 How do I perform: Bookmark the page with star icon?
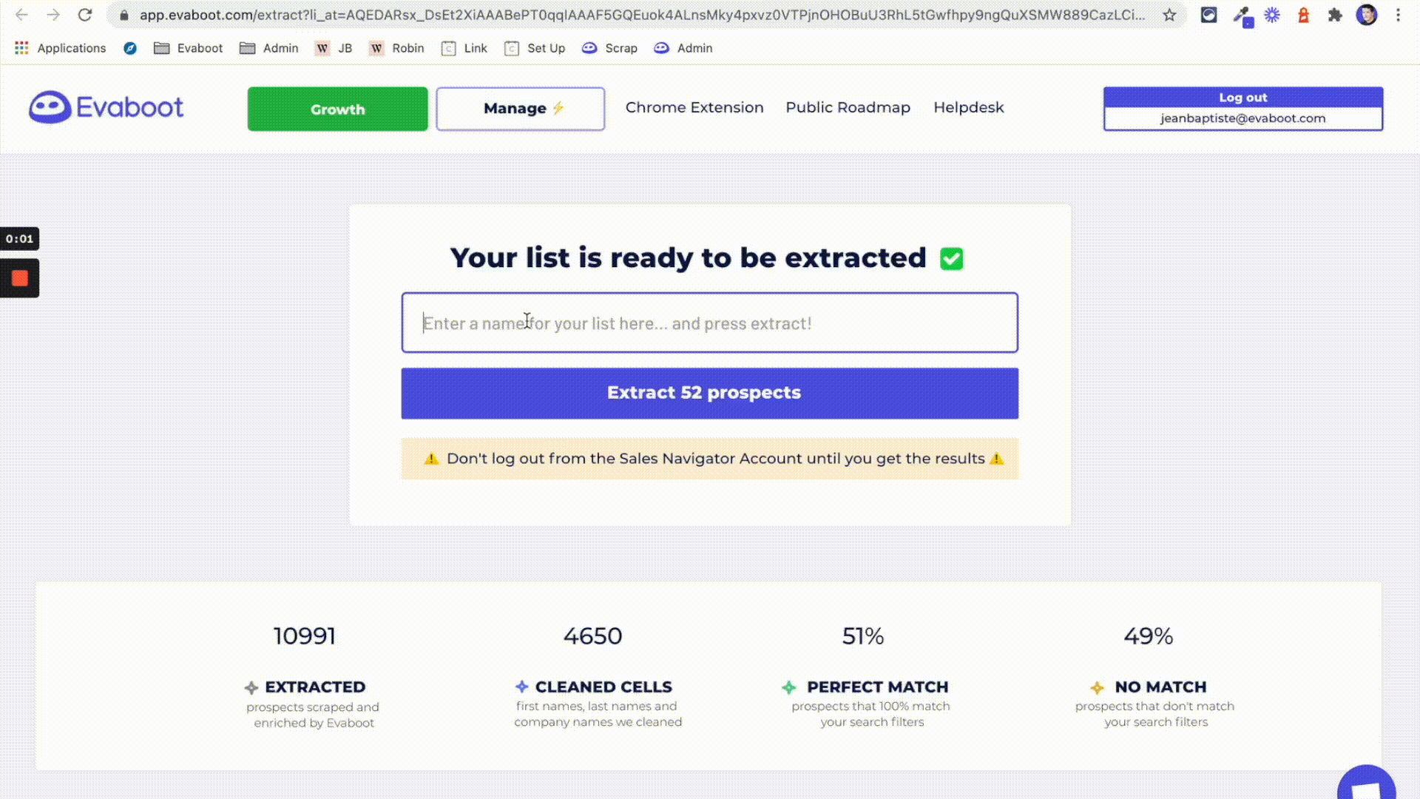point(1169,15)
